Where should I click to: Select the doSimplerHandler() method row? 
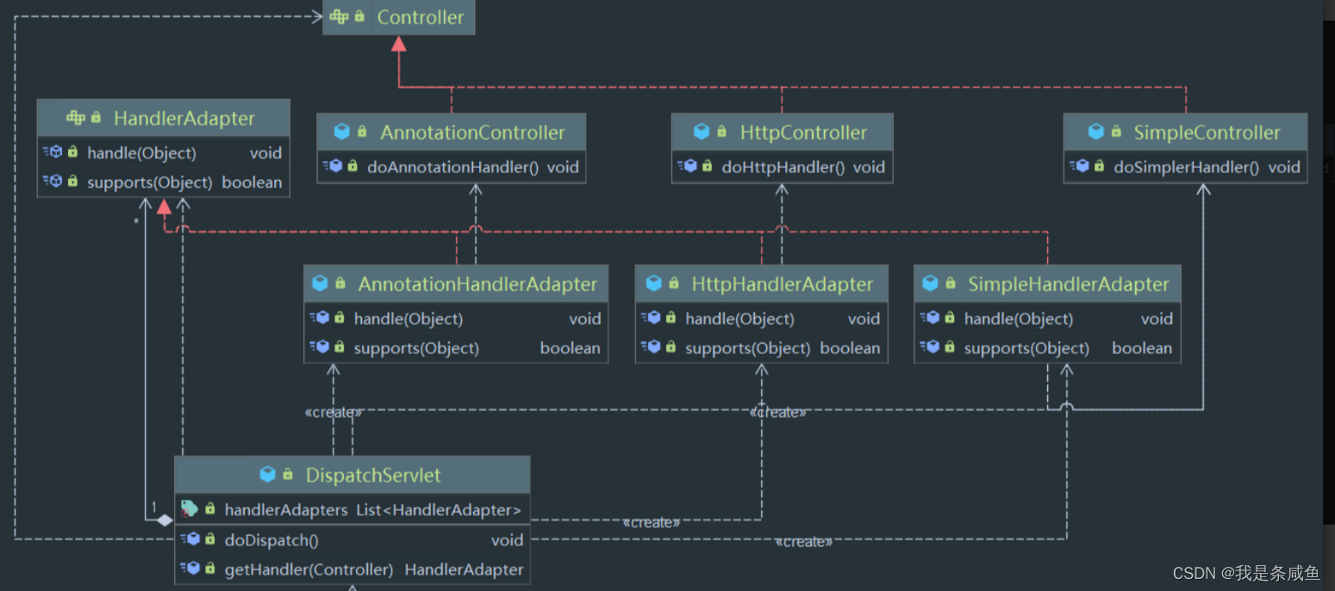pos(1185,166)
